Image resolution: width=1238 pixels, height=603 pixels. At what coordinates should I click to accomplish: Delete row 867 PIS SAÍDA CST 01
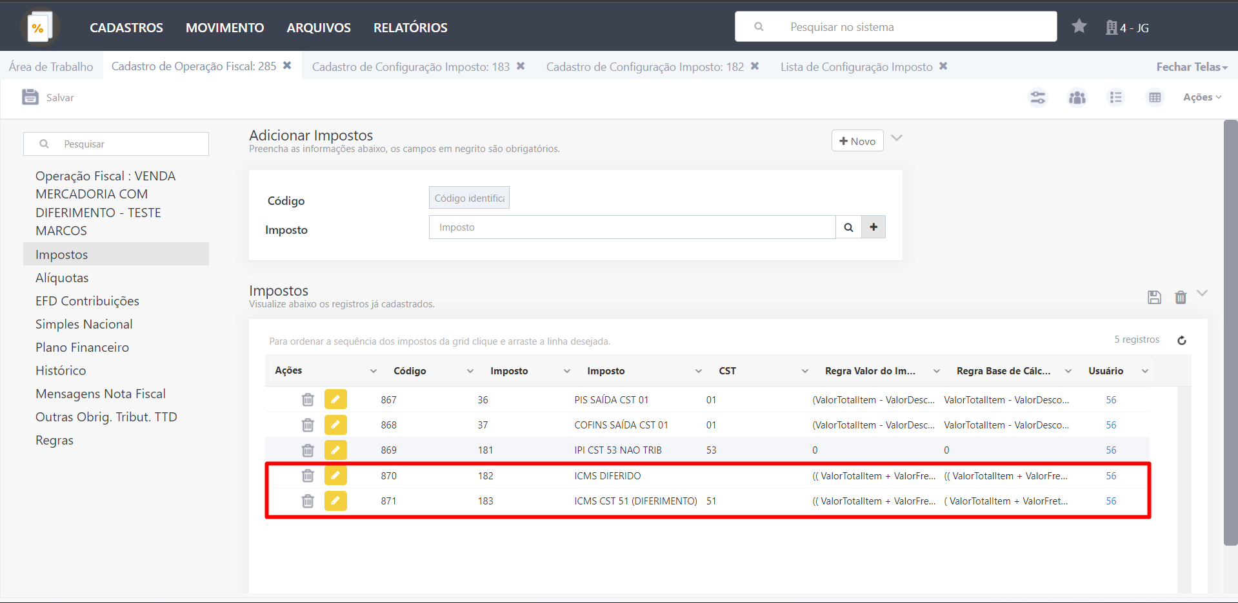[x=308, y=399]
